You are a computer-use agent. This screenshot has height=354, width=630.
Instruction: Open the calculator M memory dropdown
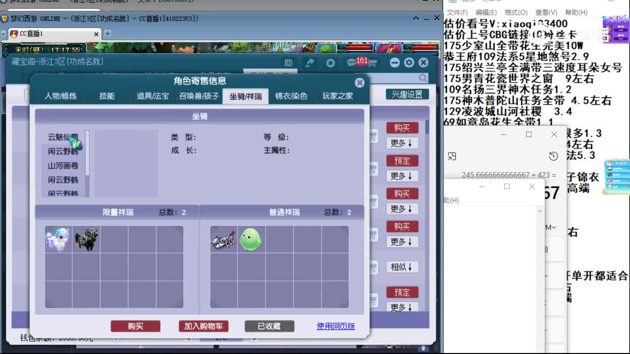pos(551,227)
